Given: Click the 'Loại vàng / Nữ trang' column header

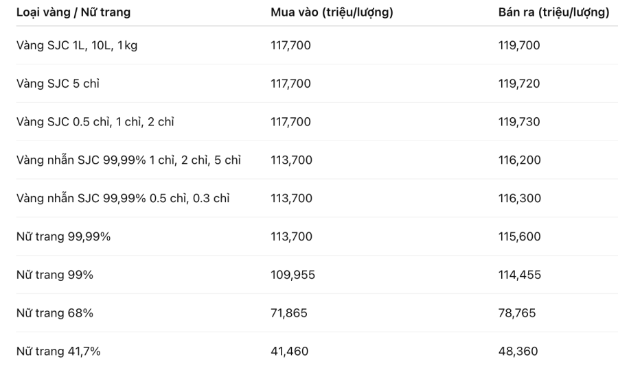Looking at the screenshot, I should pyautogui.click(x=73, y=12).
